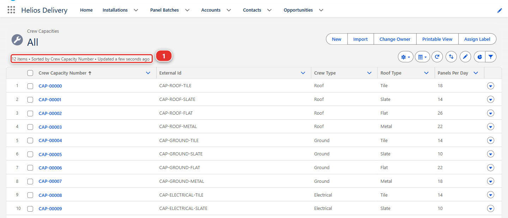Open the Contacts tab
This screenshot has width=508, height=218.
point(252,10)
